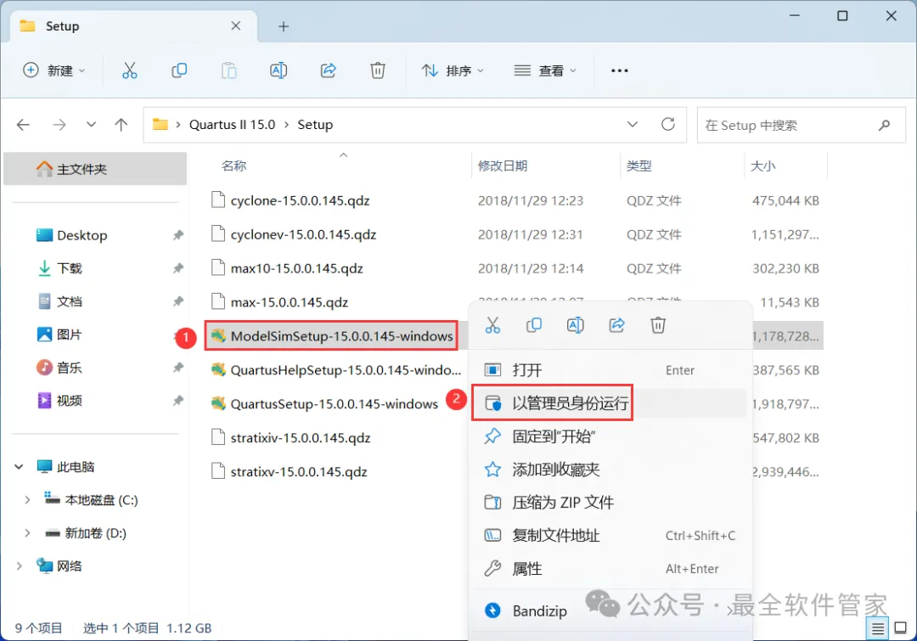Image resolution: width=917 pixels, height=641 pixels.
Task: Open a new tab with the plus button
Action: (284, 26)
